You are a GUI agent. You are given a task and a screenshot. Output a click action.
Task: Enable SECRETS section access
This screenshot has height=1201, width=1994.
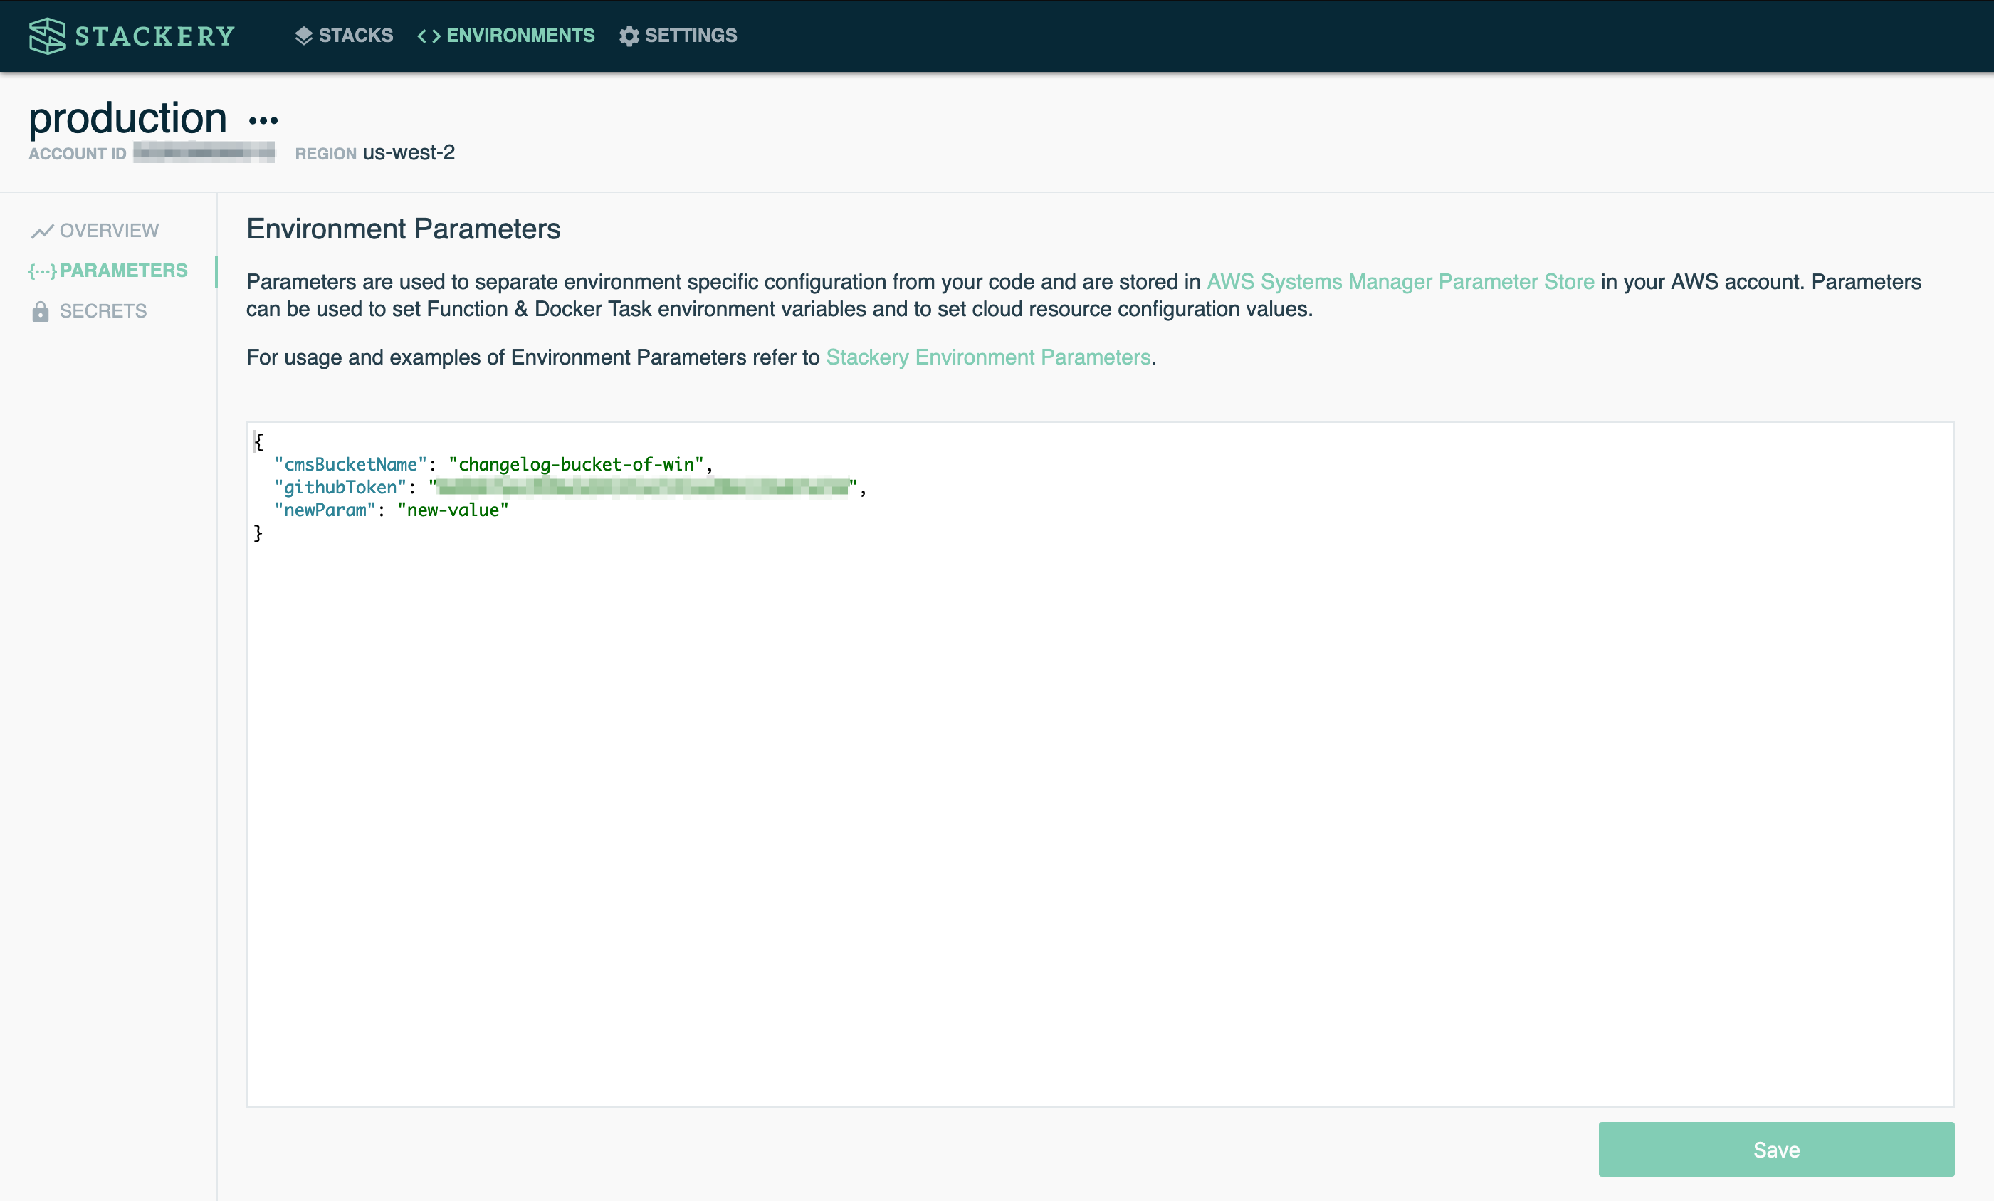(x=103, y=310)
